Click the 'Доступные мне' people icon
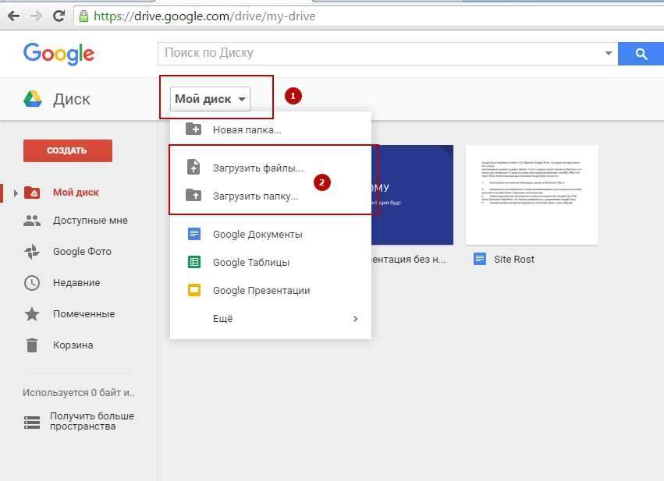This screenshot has height=481, width=664. (32, 221)
